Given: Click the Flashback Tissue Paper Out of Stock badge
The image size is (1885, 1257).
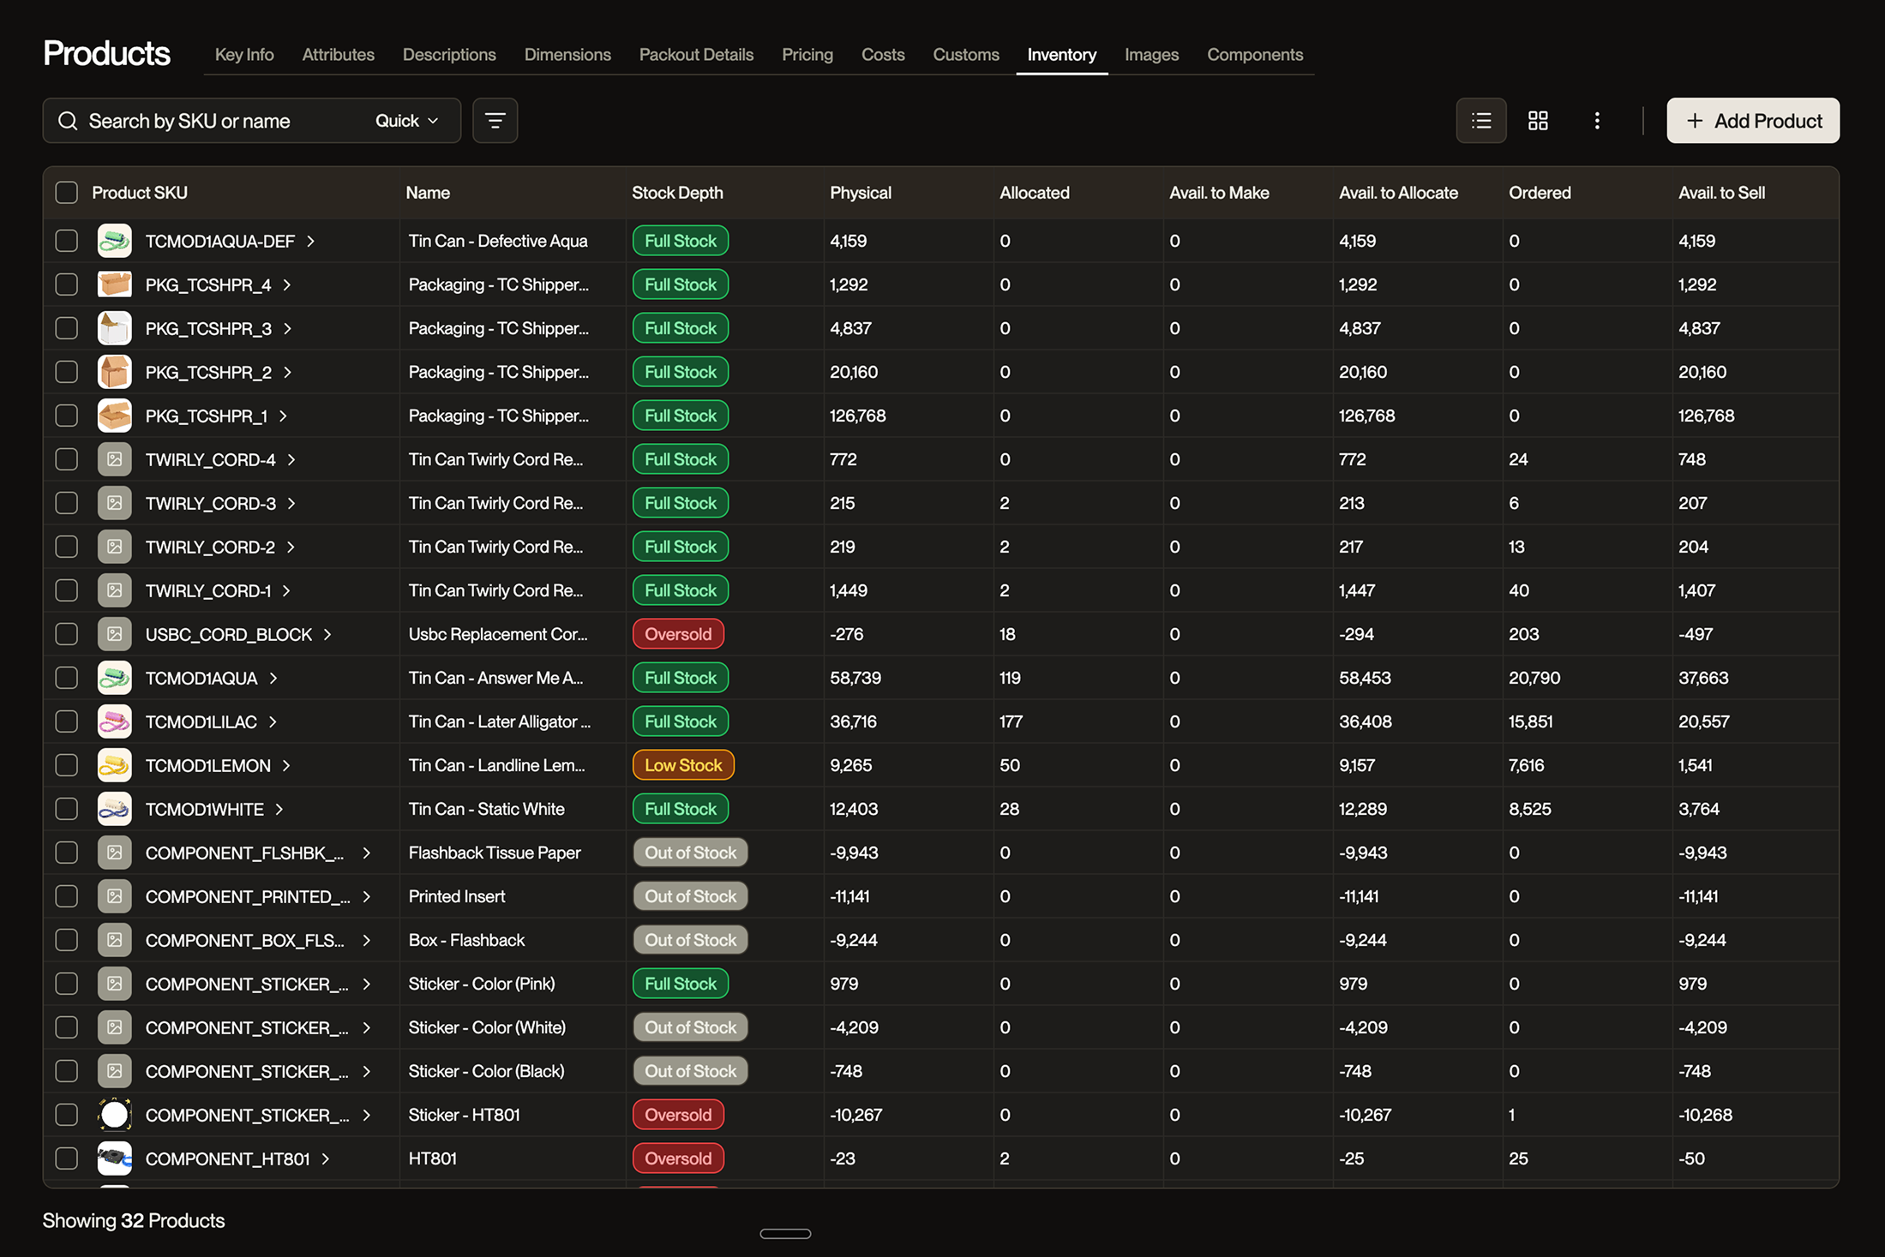Looking at the screenshot, I should coord(690,853).
